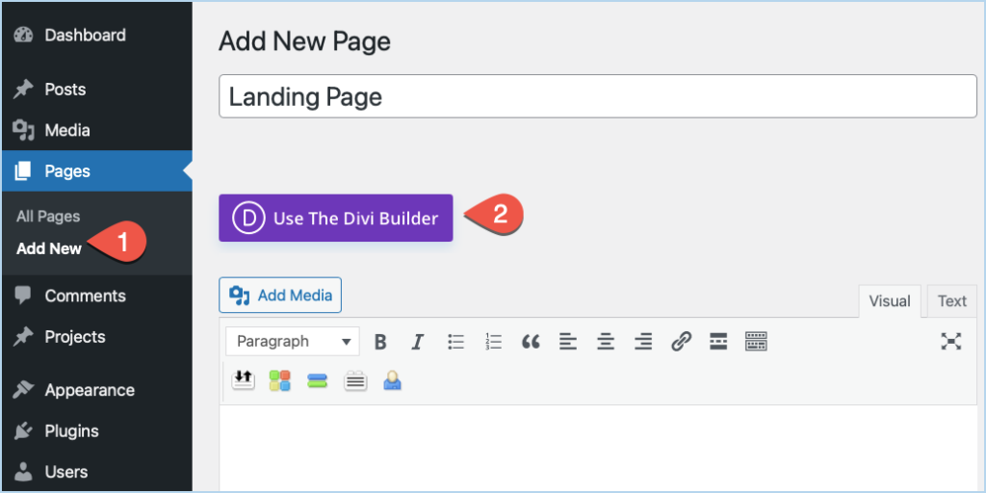This screenshot has height=493, width=986.
Task: Toggle bold formatting in editor toolbar
Action: pos(379,342)
